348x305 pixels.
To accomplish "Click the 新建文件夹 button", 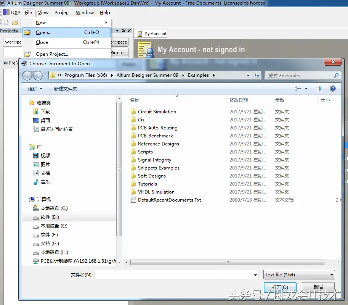I will click(66, 89).
